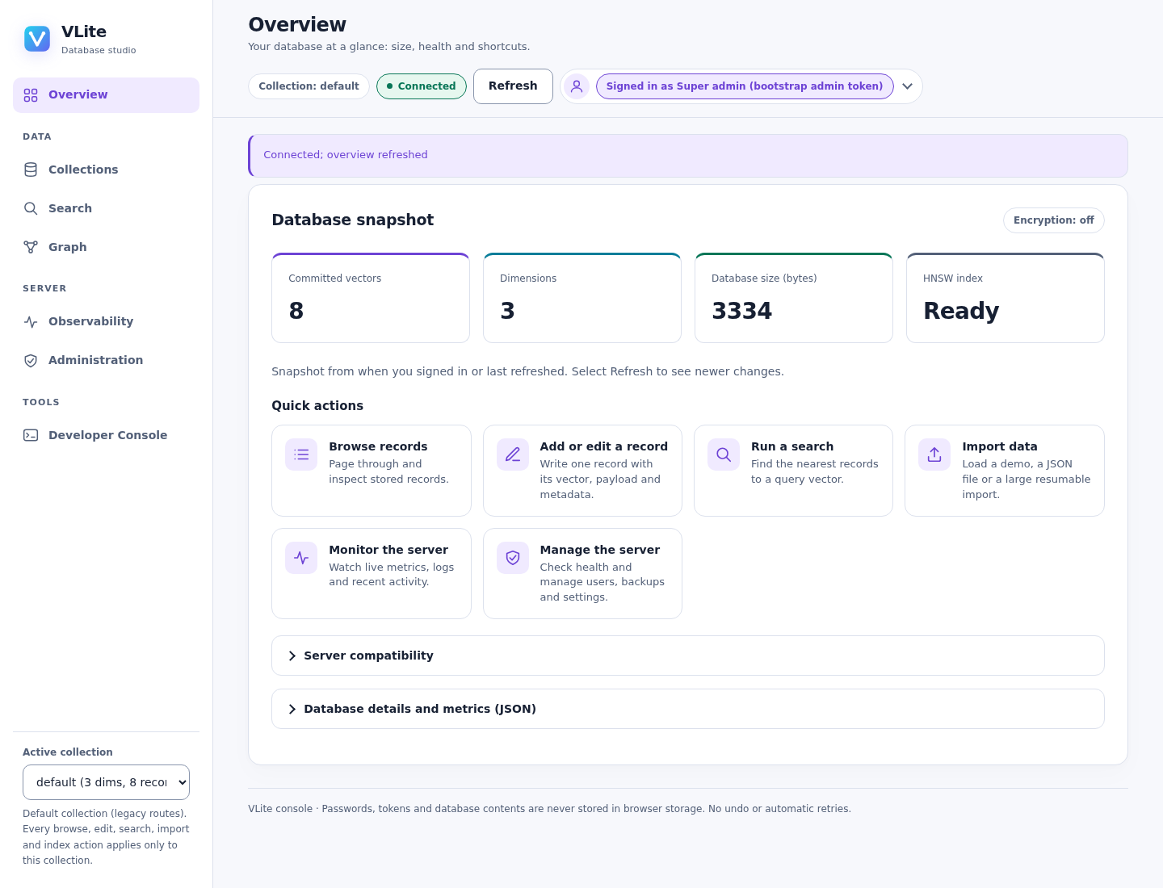The width and height of the screenshot is (1163, 888).
Task: Click the Graph nodes icon
Action: (x=31, y=247)
